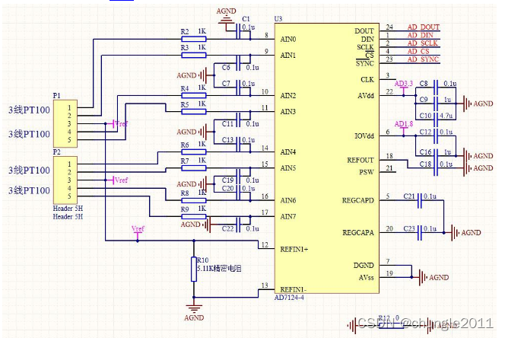Select capacitor C23 symbol on REGCAPA pin
Image resolution: width=505 pixels, height=338 pixels.
[x=419, y=232]
